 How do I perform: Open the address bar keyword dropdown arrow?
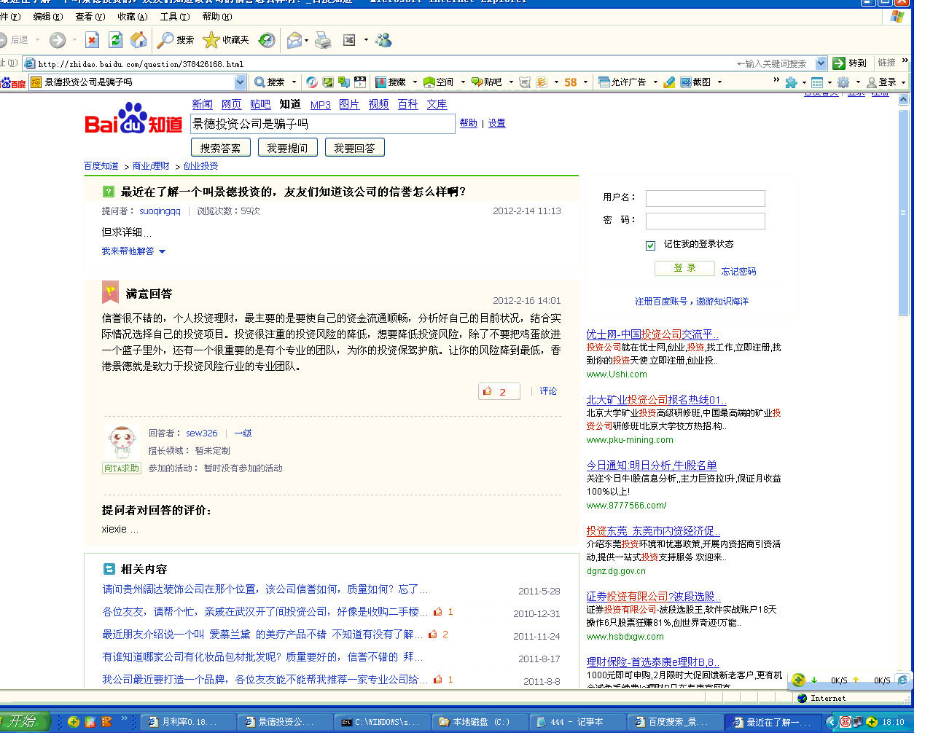[821, 63]
